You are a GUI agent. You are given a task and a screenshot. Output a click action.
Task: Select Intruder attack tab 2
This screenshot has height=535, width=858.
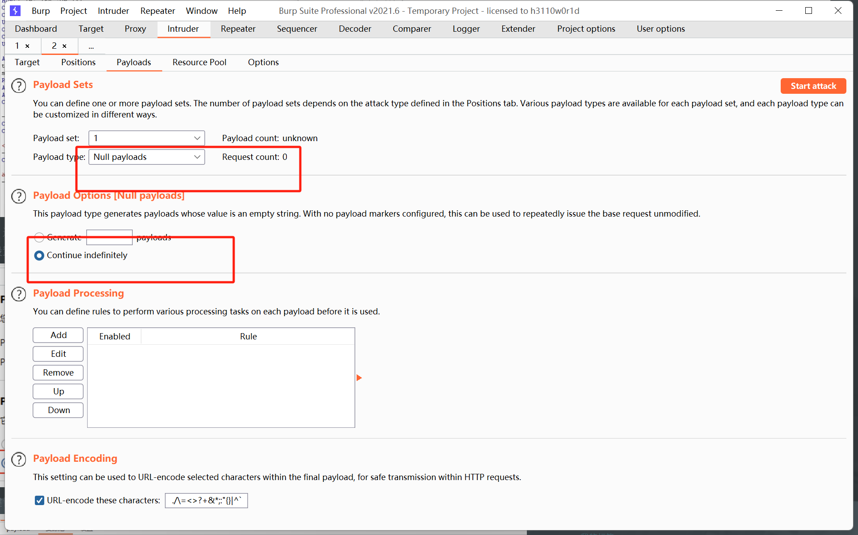click(54, 46)
